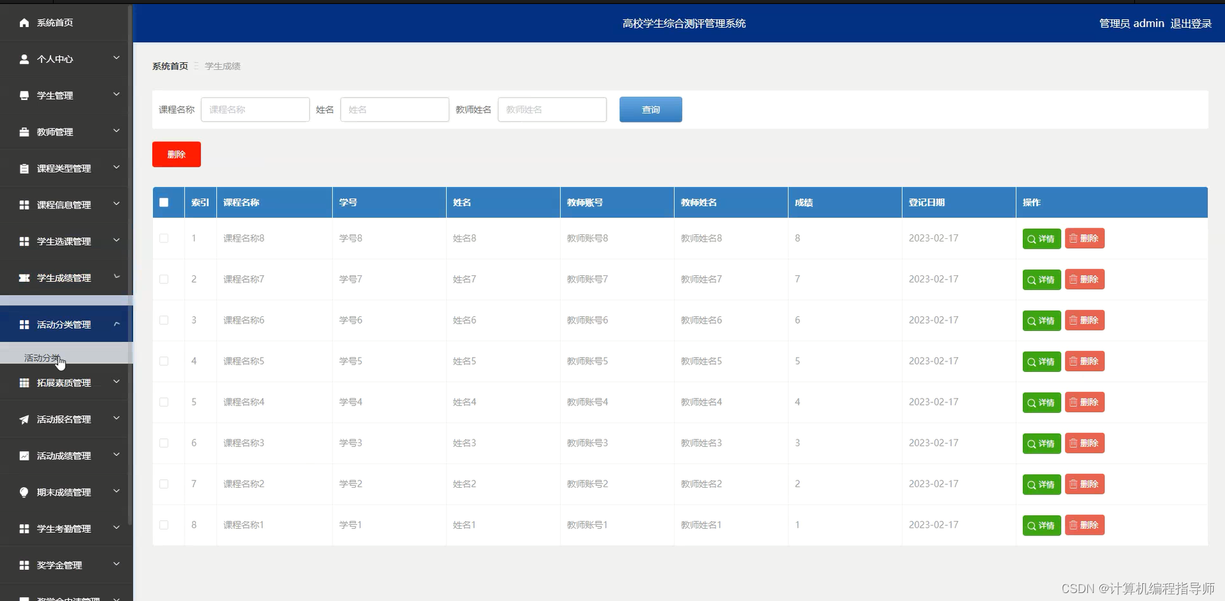Image resolution: width=1225 pixels, height=601 pixels.
Task: Select the checkbox in row 课程名称2
Action: point(164,484)
